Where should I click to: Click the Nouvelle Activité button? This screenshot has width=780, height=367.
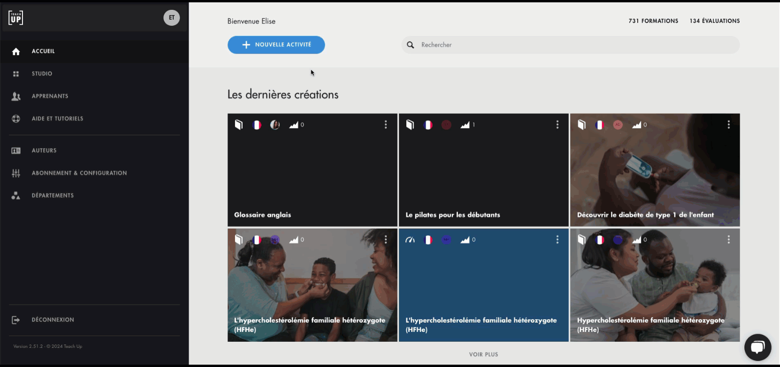[276, 45]
